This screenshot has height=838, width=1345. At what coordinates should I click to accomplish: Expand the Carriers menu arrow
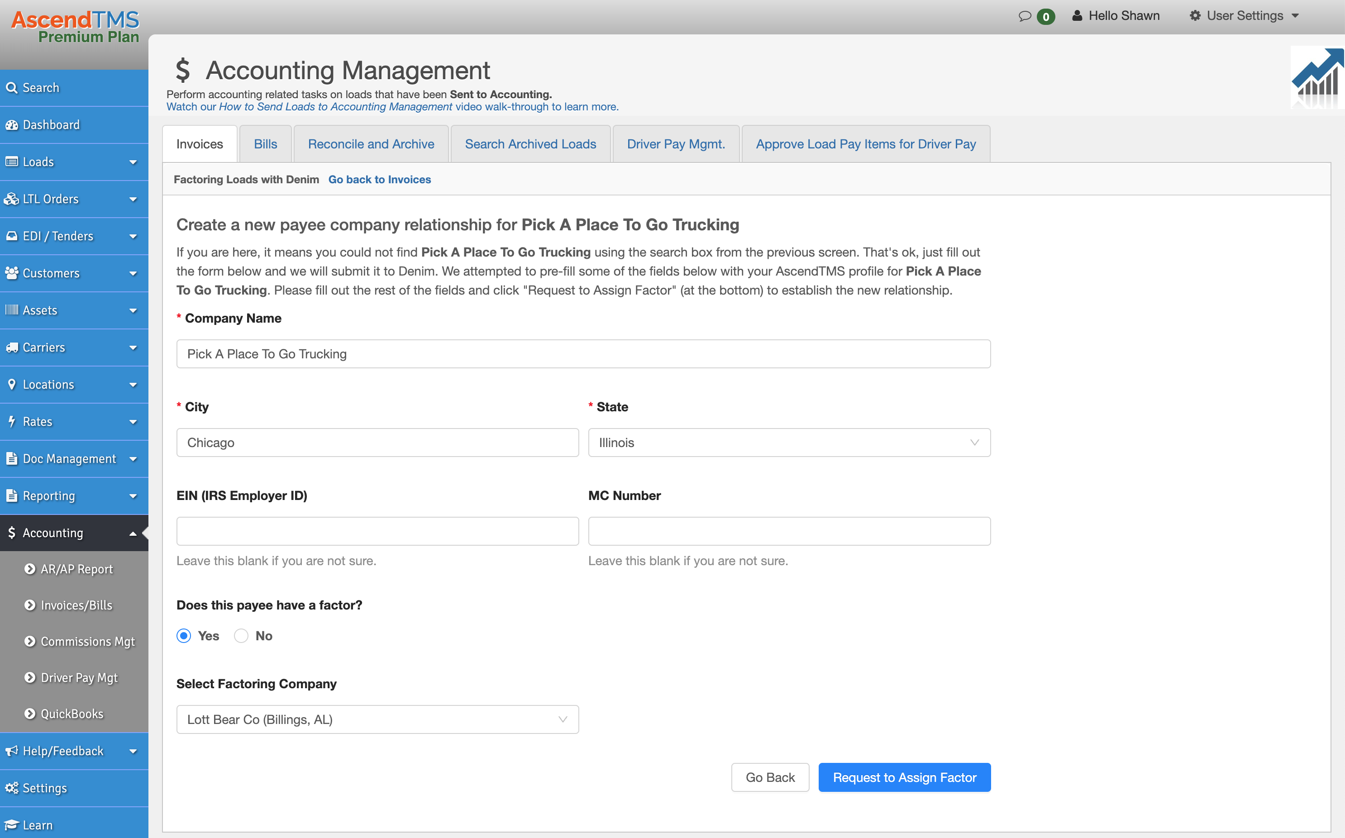[x=133, y=348]
